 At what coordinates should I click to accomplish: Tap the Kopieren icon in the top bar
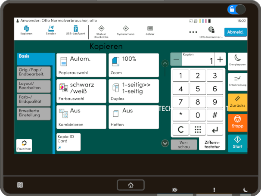26,31
